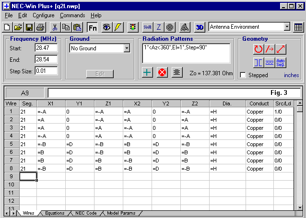
Task: Click the Print toolbar icon
Action: click(40, 27)
